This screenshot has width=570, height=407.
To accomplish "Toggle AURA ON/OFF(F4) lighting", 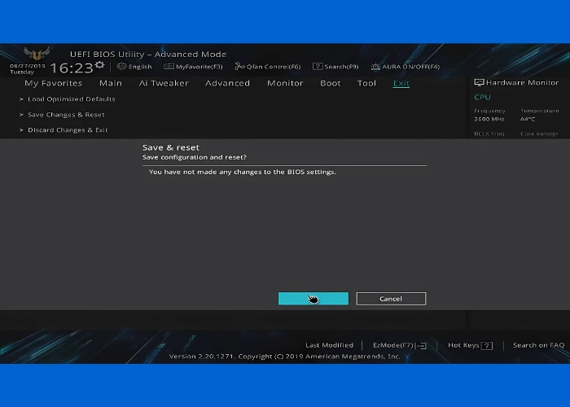I will pyautogui.click(x=375, y=67).
